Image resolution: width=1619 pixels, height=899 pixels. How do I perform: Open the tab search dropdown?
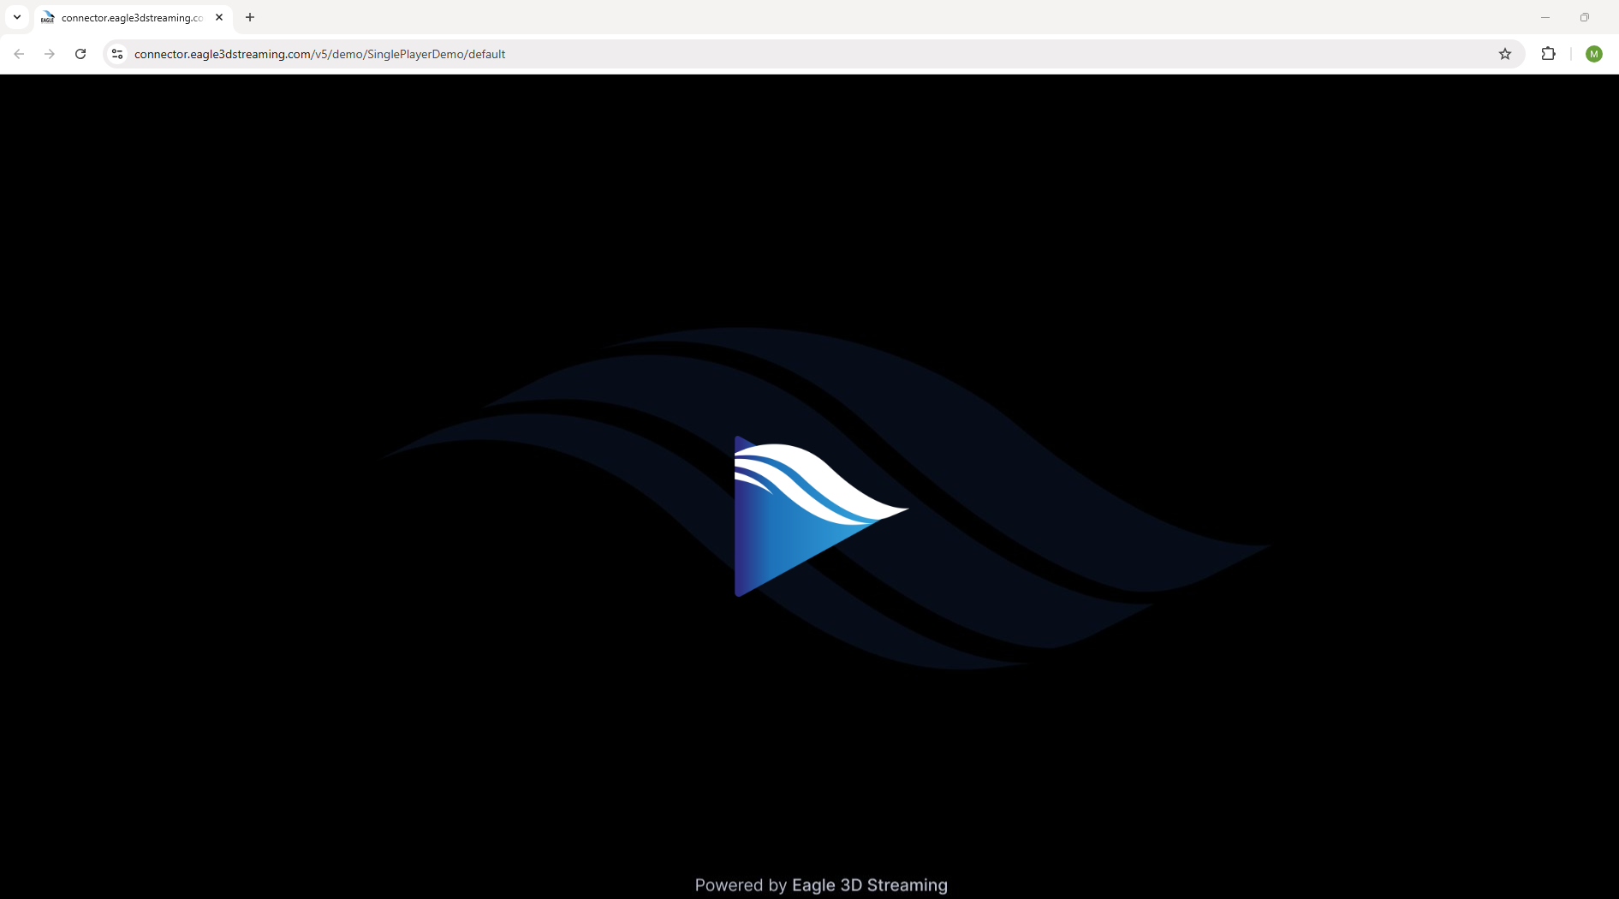click(x=16, y=17)
